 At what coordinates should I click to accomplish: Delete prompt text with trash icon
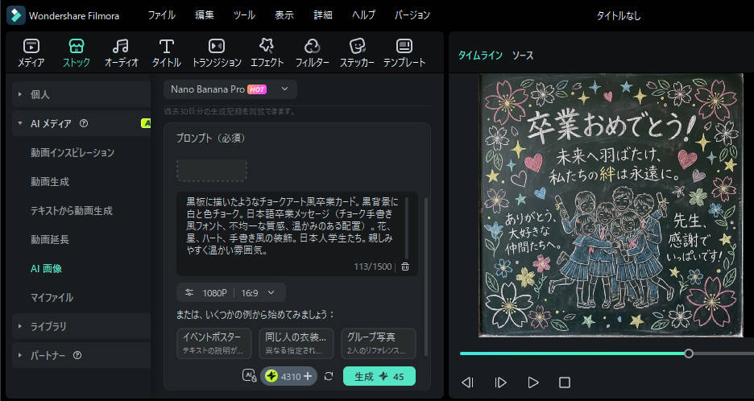405,267
